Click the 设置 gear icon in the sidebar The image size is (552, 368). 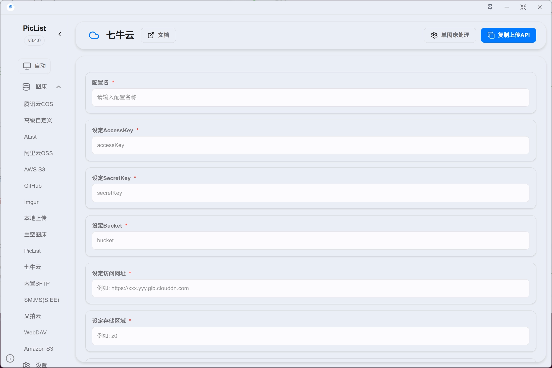tap(26, 365)
